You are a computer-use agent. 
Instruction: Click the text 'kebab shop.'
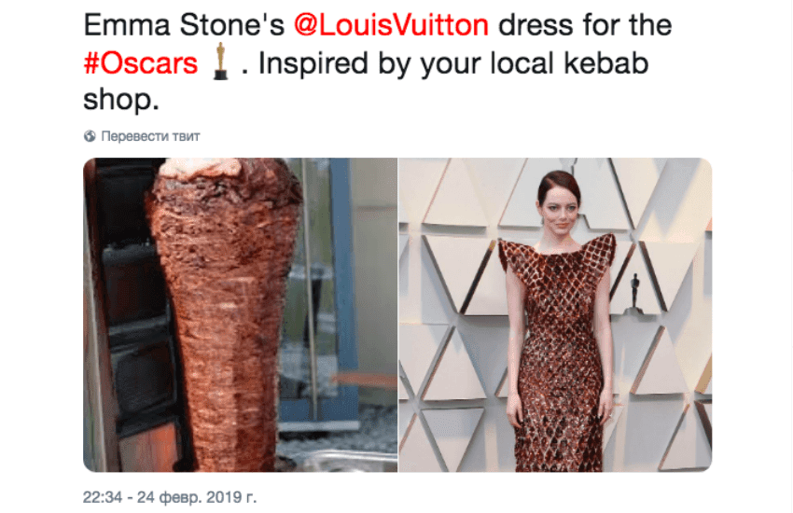click(366, 81)
